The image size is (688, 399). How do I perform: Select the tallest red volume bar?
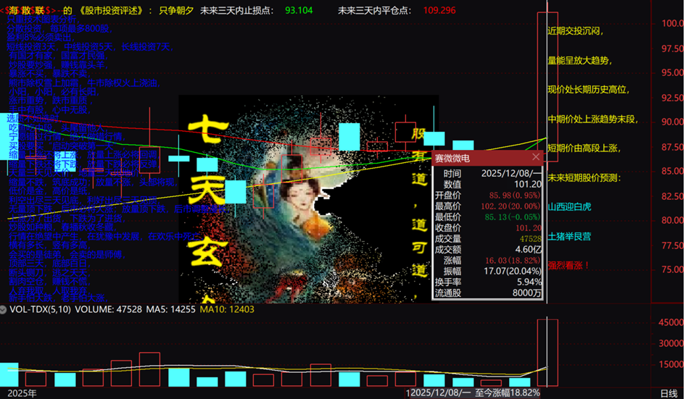547,353
